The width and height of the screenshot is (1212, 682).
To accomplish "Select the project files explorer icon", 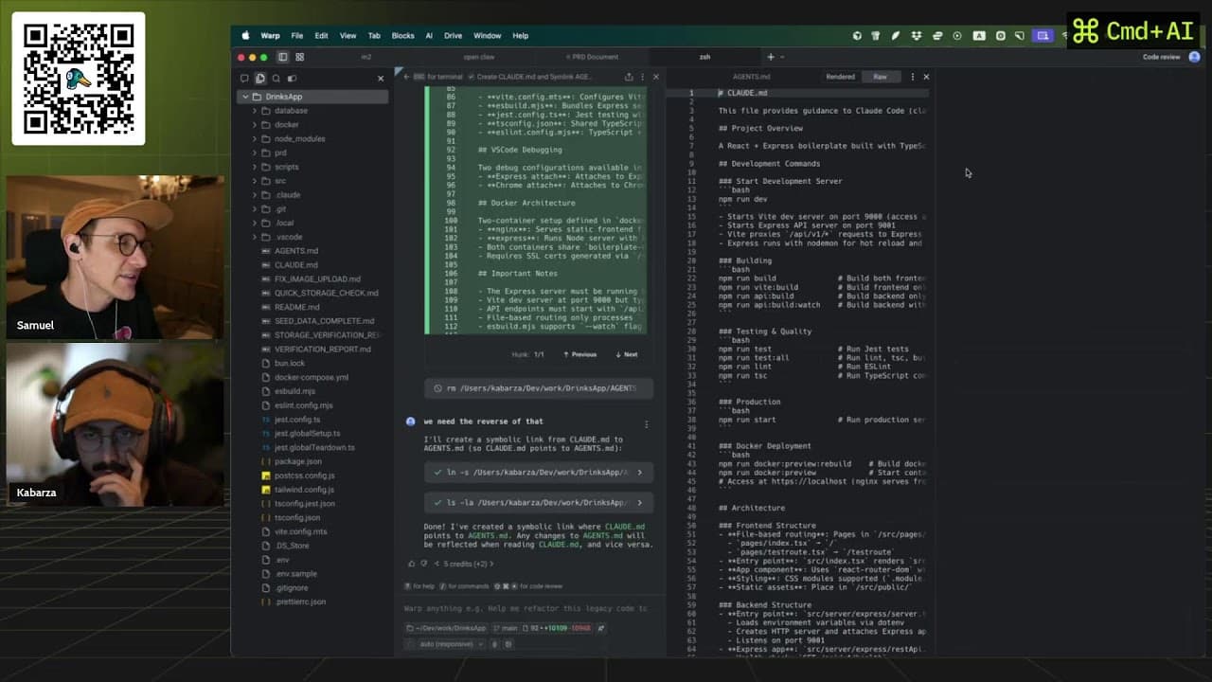I will coord(259,78).
